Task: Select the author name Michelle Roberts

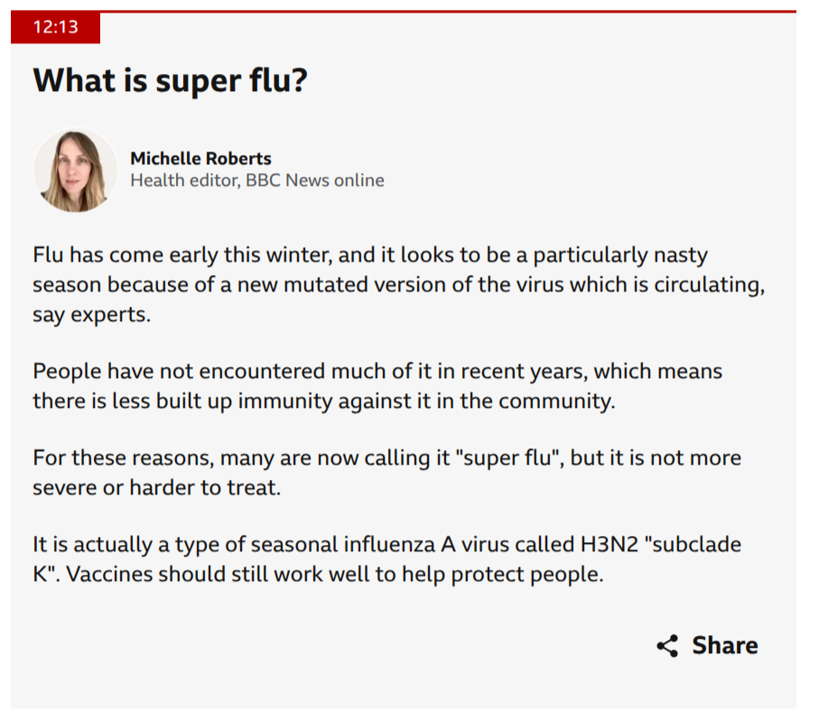Action: pos(200,159)
